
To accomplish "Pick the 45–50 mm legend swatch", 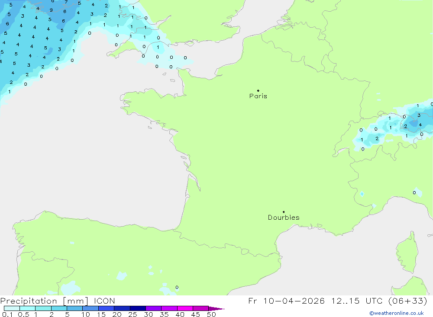I will coord(201,308).
